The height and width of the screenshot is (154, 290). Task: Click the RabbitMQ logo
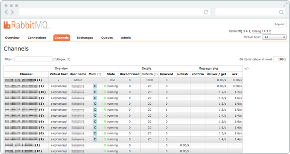(26, 25)
